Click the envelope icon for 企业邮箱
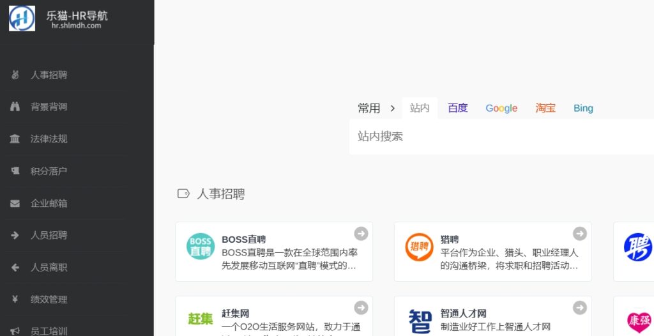Screen dimensions: 654x336 point(15,203)
